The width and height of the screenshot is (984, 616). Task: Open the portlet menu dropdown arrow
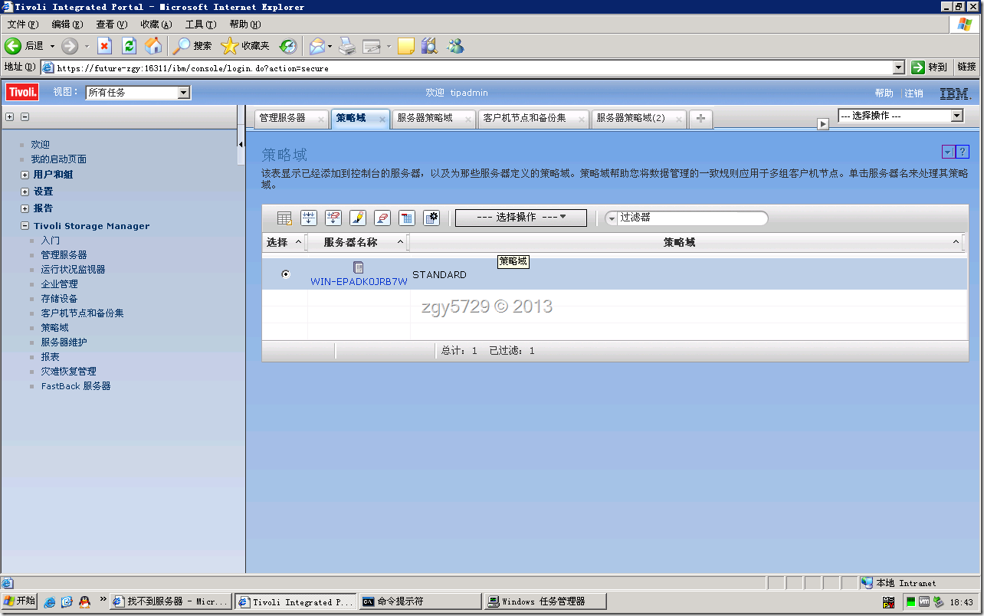tap(949, 152)
